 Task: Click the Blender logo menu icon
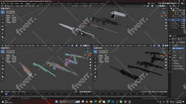click(2, 4)
